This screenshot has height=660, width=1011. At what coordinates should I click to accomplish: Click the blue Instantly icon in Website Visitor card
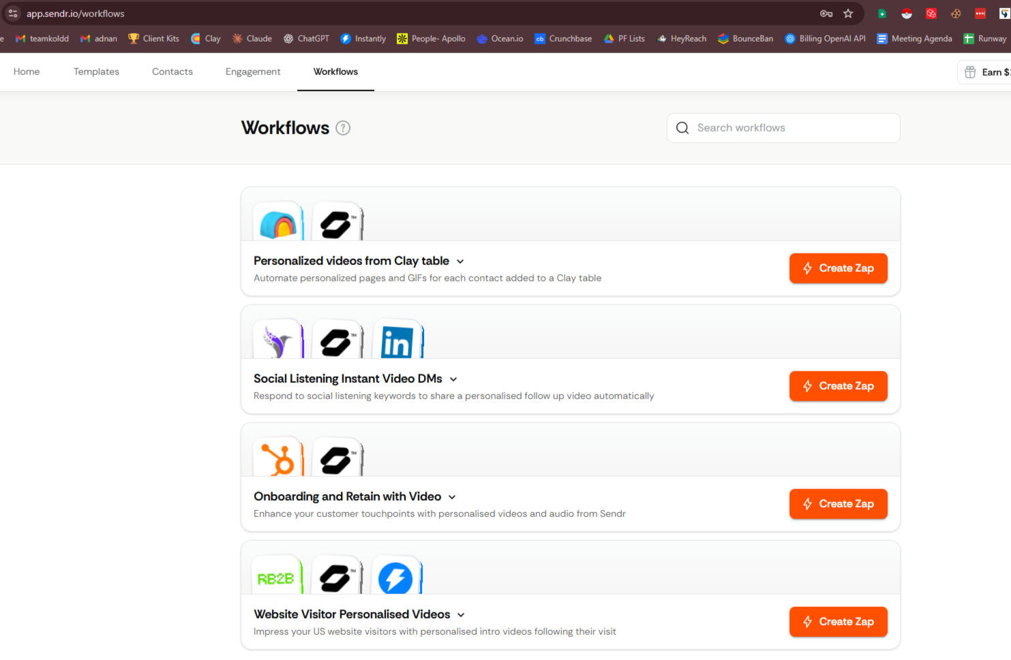[x=396, y=578]
